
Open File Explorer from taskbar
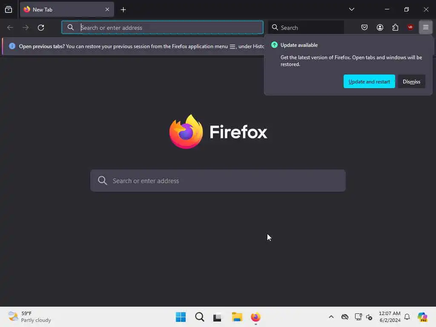coord(237,317)
